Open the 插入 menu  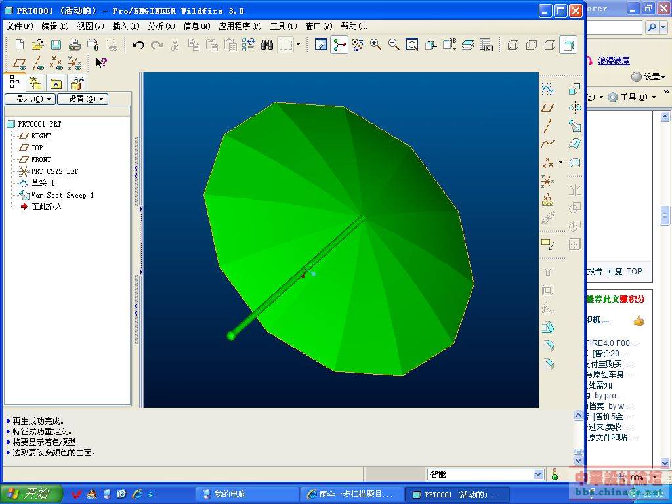[125, 26]
